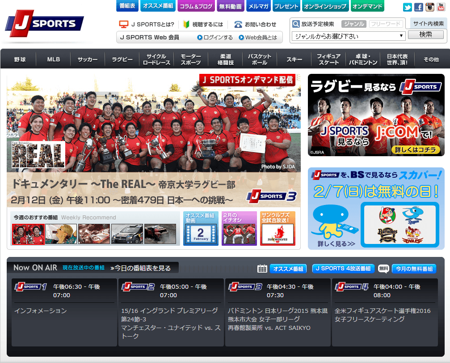Click the calendar icon near オススメ番組 button
This screenshot has height=363, width=450.
click(262, 269)
